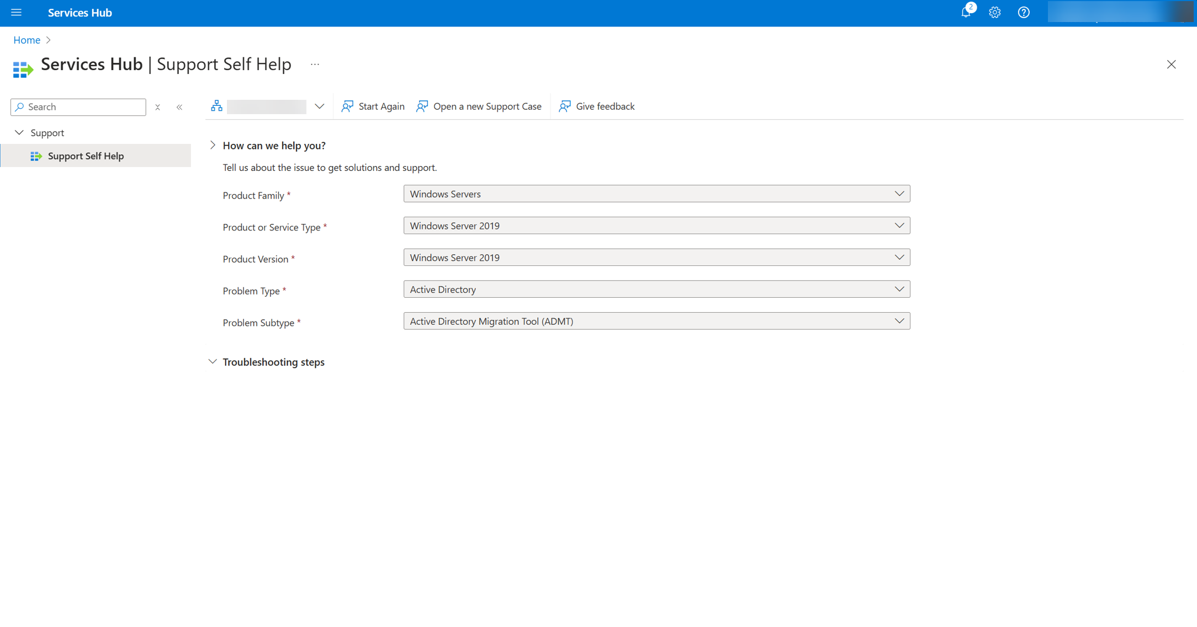Image resolution: width=1197 pixels, height=627 pixels.
Task: Click the search input field
Action: click(78, 107)
